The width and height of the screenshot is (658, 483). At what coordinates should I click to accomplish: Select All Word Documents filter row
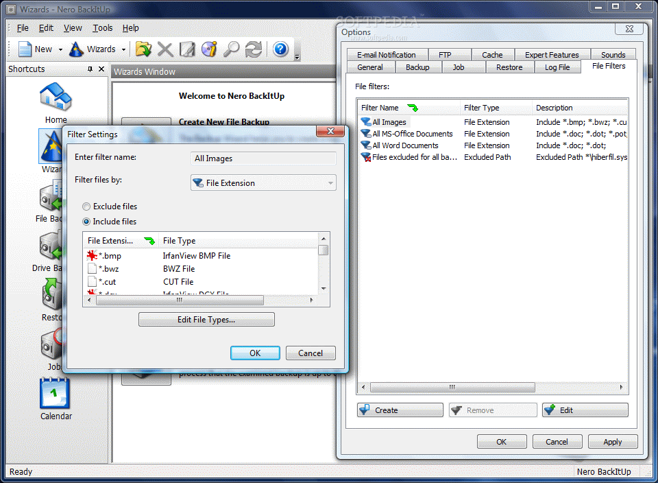[x=493, y=145]
